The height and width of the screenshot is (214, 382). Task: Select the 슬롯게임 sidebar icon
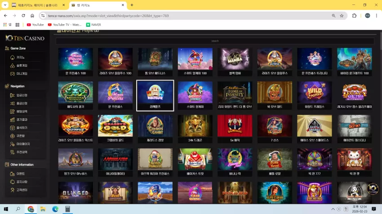tap(13, 65)
